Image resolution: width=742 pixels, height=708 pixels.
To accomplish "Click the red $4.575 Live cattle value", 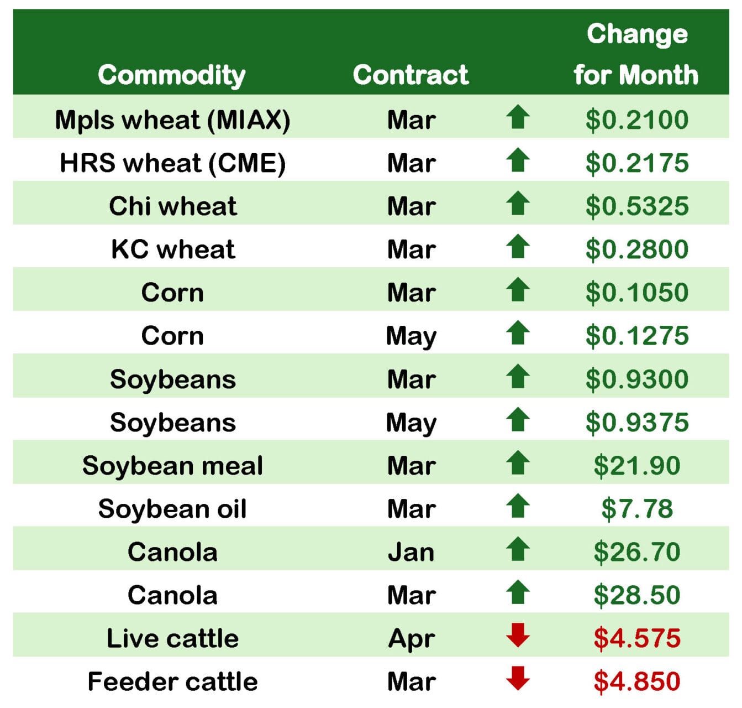I will [x=637, y=638].
